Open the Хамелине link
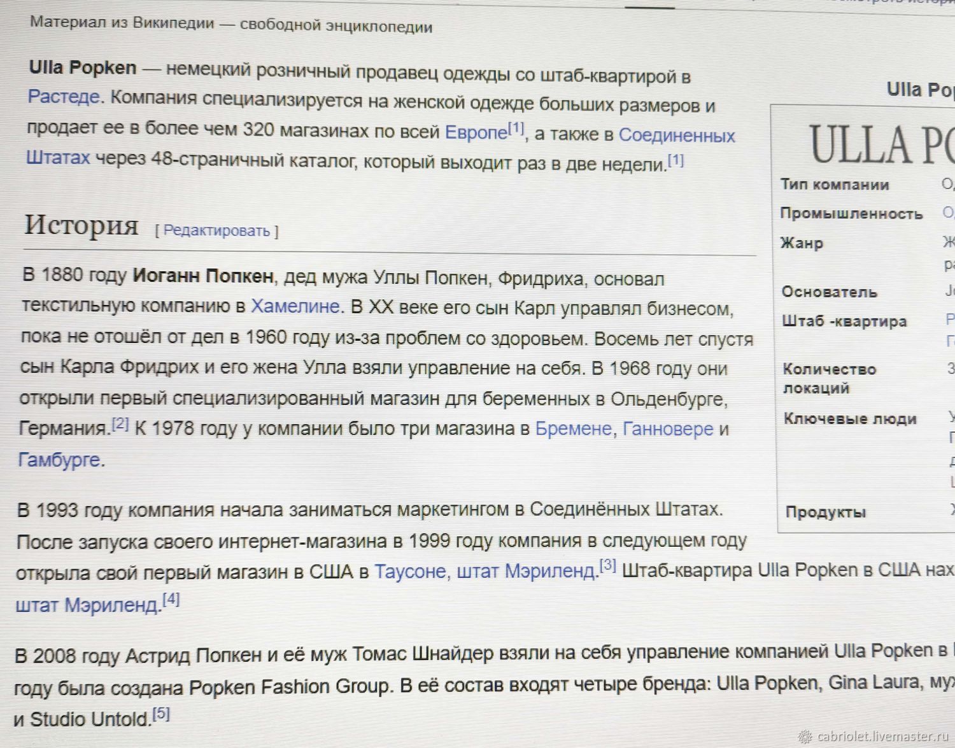The width and height of the screenshot is (955, 748). click(295, 306)
